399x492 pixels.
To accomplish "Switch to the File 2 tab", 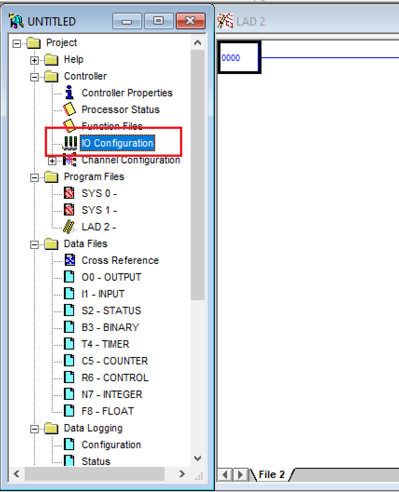I will (271, 474).
